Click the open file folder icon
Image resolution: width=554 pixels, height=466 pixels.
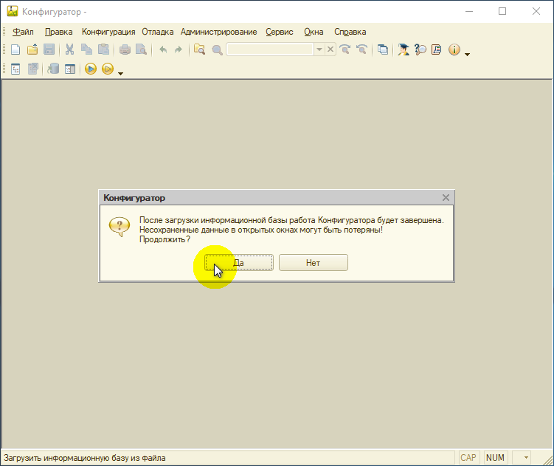pyautogui.click(x=32, y=49)
